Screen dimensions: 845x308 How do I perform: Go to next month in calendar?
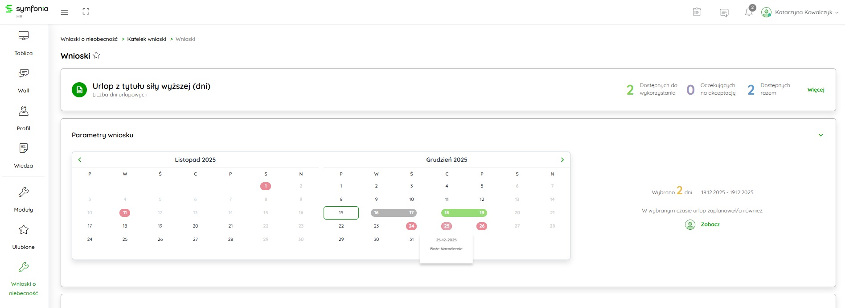(562, 160)
